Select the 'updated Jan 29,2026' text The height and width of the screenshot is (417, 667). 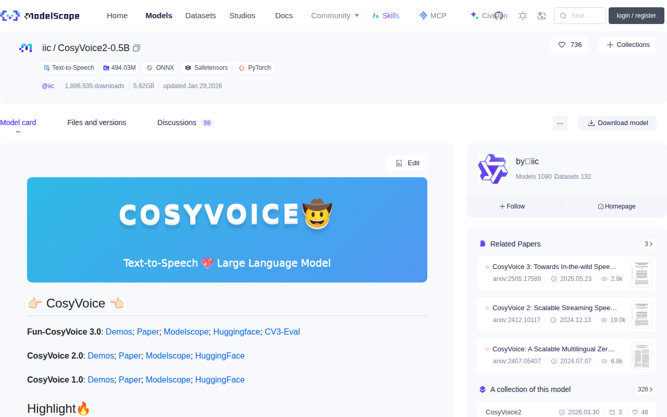[x=192, y=86]
